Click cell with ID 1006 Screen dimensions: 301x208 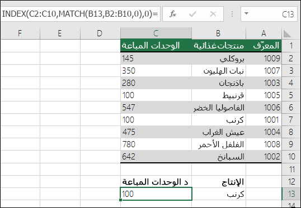tap(264, 108)
